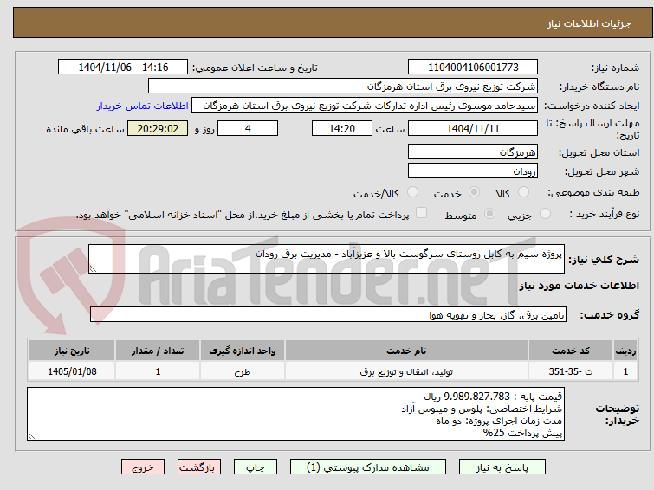The height and width of the screenshot is (490, 654).
Task: Click the اطلاعات خدمات مورد نیاز heading
Action: [x=579, y=286]
